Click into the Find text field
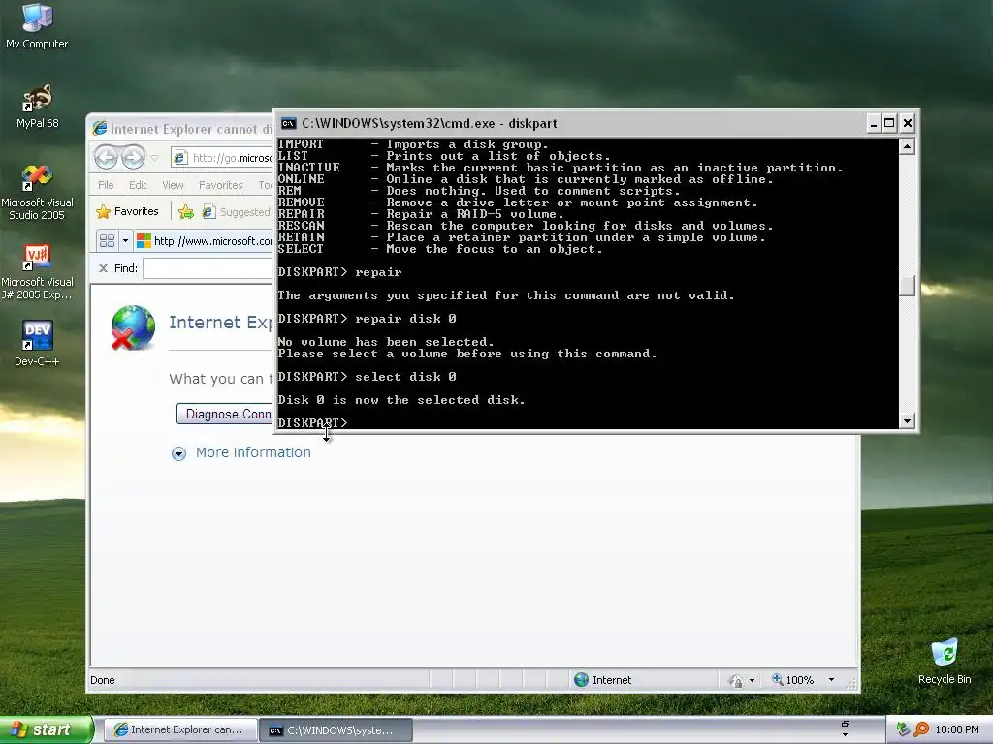Image resolution: width=993 pixels, height=744 pixels. click(x=208, y=268)
